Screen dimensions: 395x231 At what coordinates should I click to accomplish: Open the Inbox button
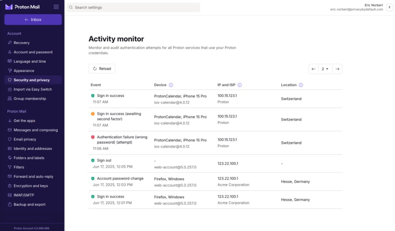[x=33, y=19]
